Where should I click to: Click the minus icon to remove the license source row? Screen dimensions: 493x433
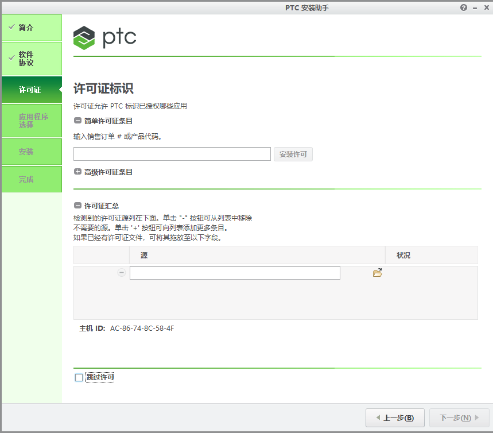[x=121, y=273]
